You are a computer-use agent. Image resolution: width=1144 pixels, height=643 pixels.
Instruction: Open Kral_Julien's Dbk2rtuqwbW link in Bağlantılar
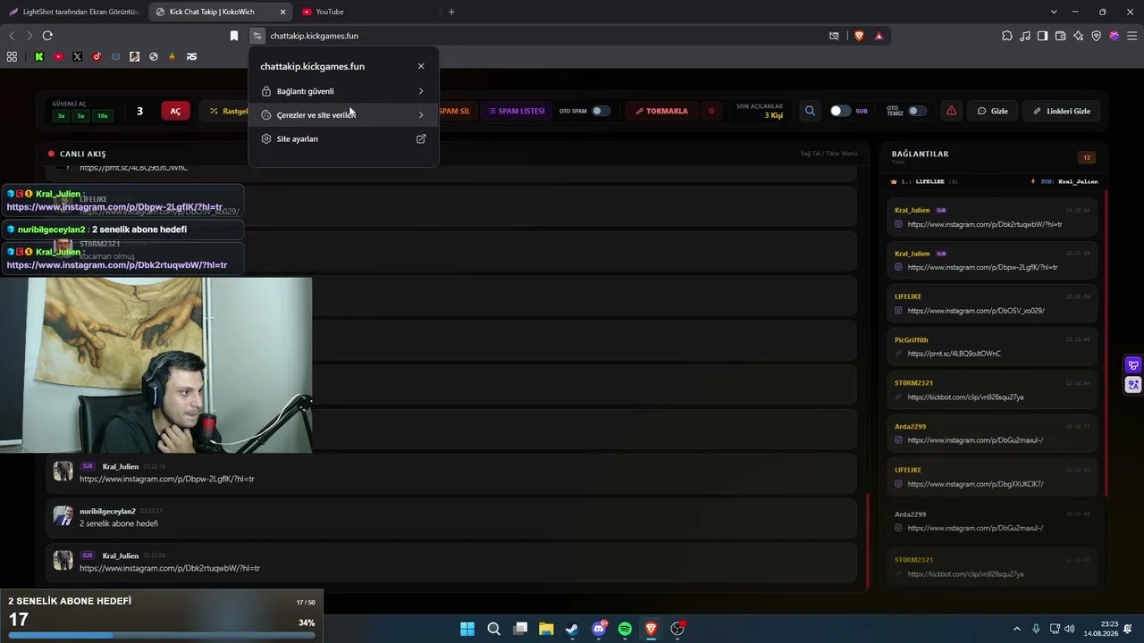[x=985, y=224]
